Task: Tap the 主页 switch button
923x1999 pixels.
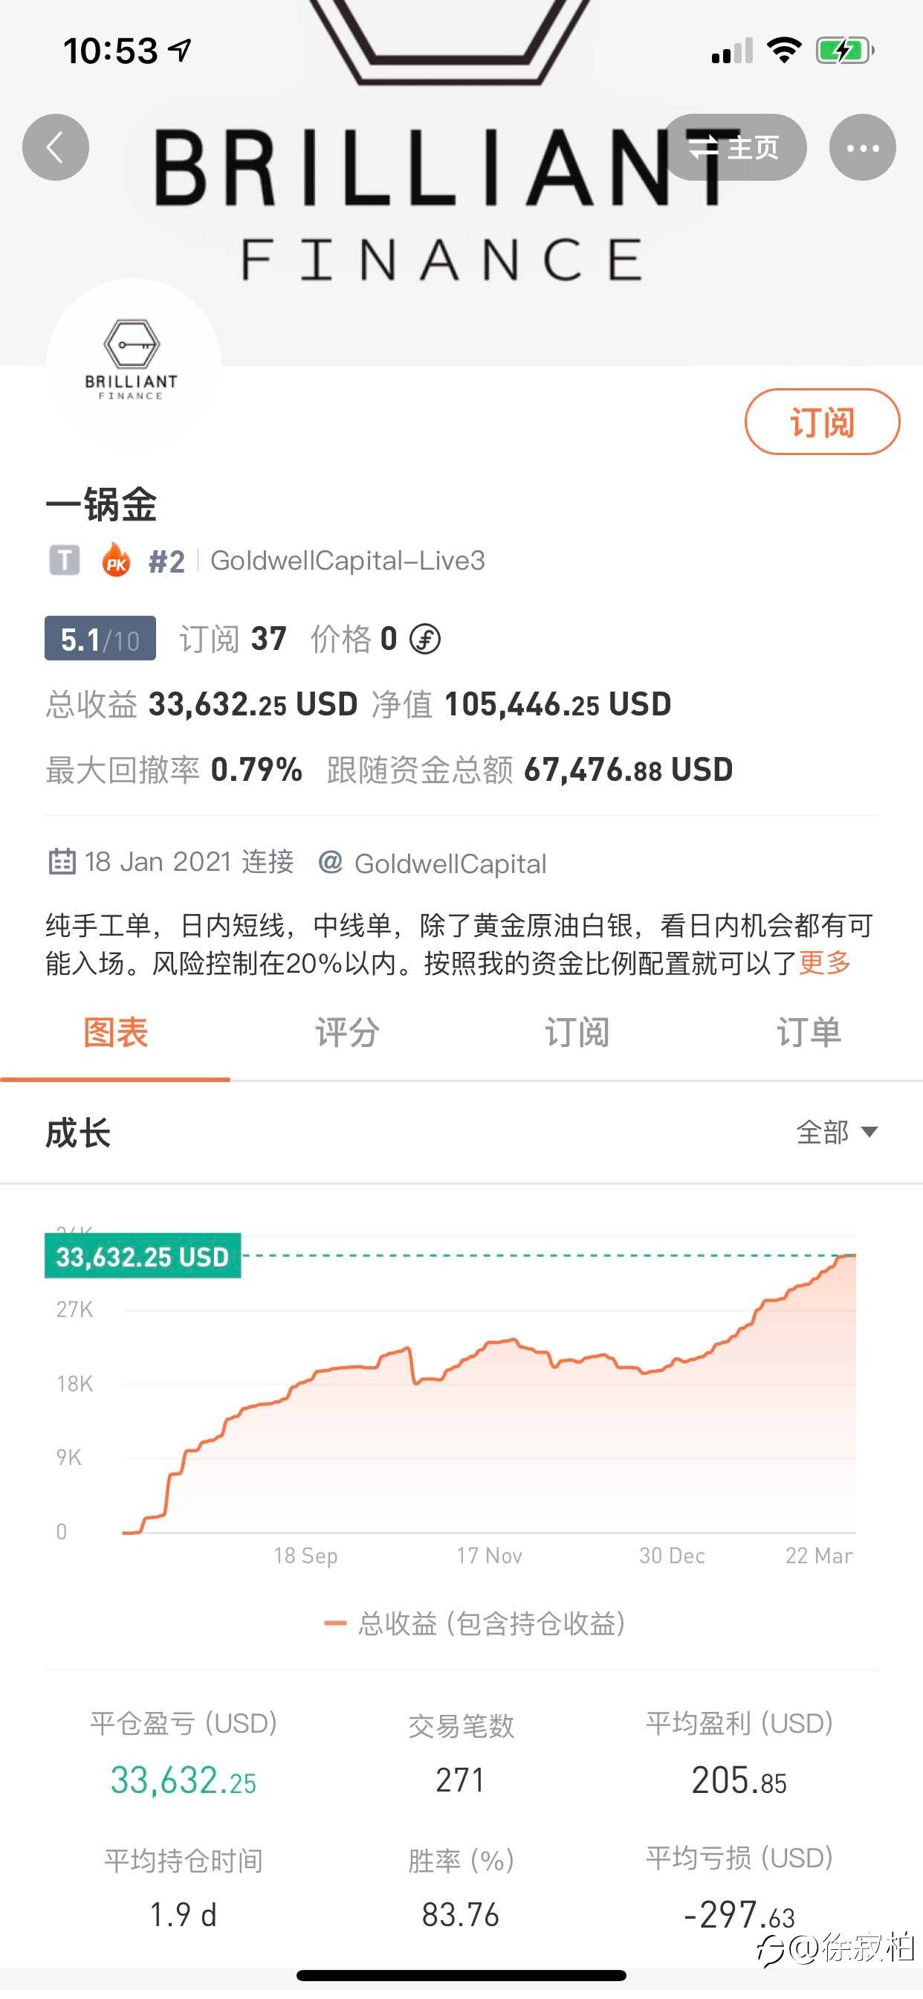Action: click(734, 147)
